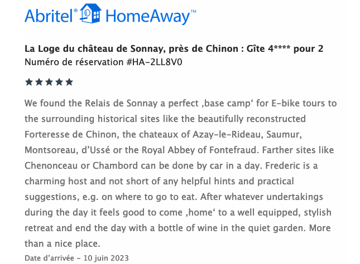
Task: Select the second rating star
Action: [x=39, y=82]
